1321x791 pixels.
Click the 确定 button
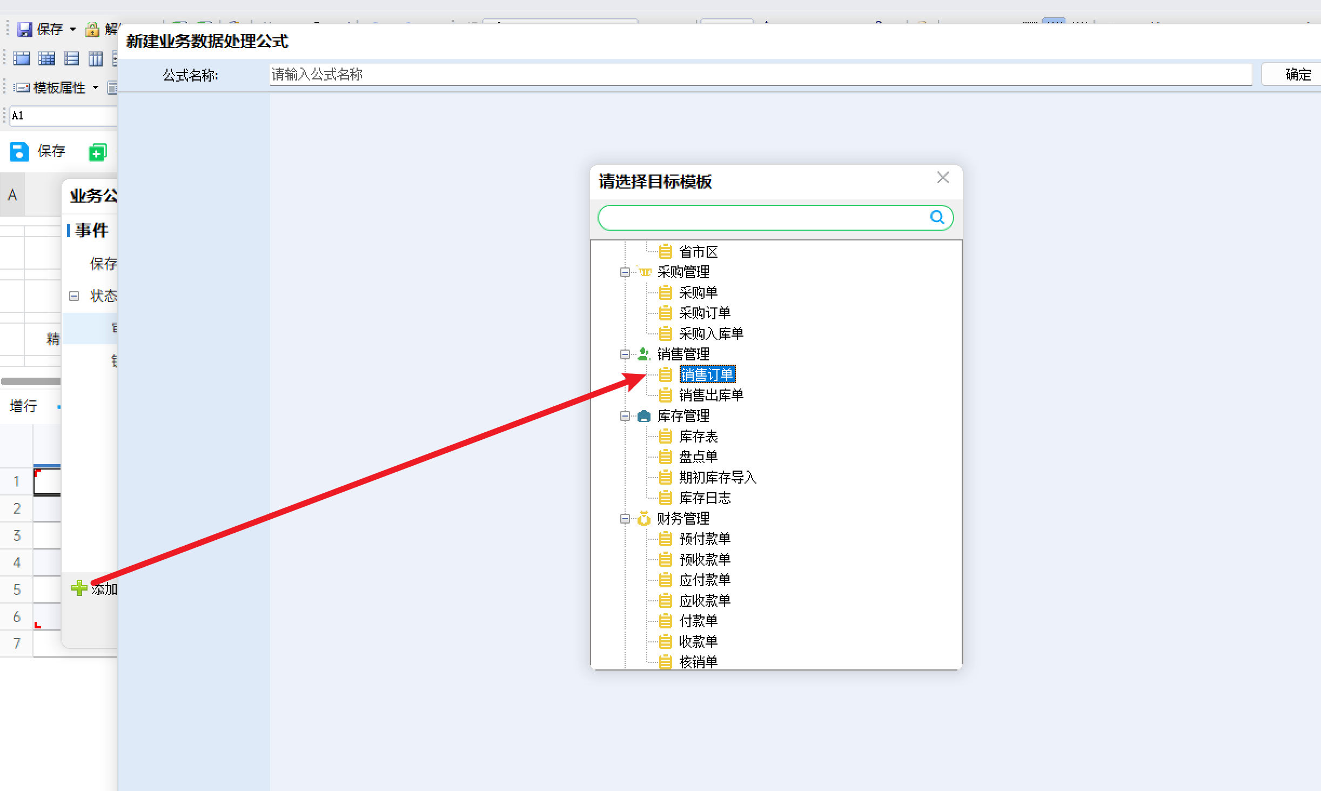pos(1297,75)
